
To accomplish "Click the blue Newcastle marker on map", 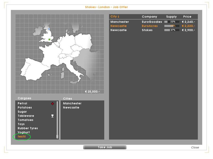I will [x=49, y=29].
